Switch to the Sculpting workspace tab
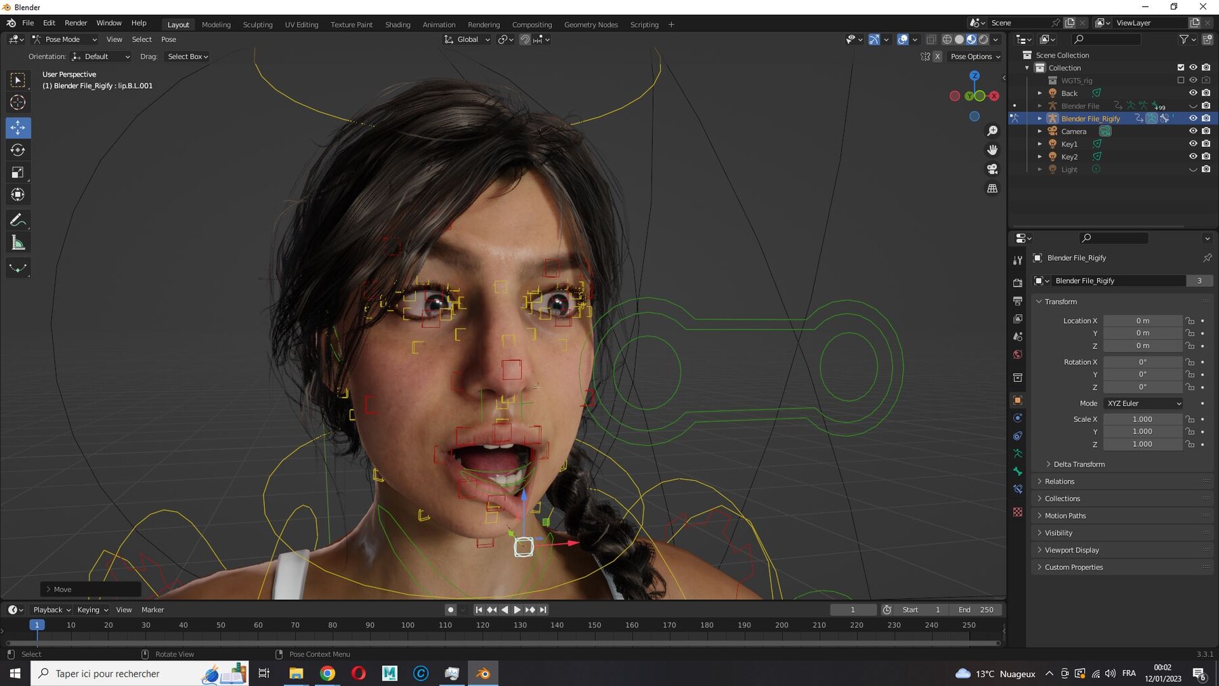The height and width of the screenshot is (686, 1219). tap(257, 25)
